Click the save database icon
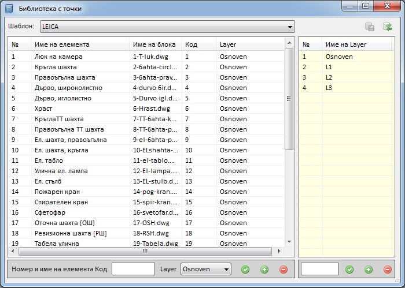 (370, 27)
